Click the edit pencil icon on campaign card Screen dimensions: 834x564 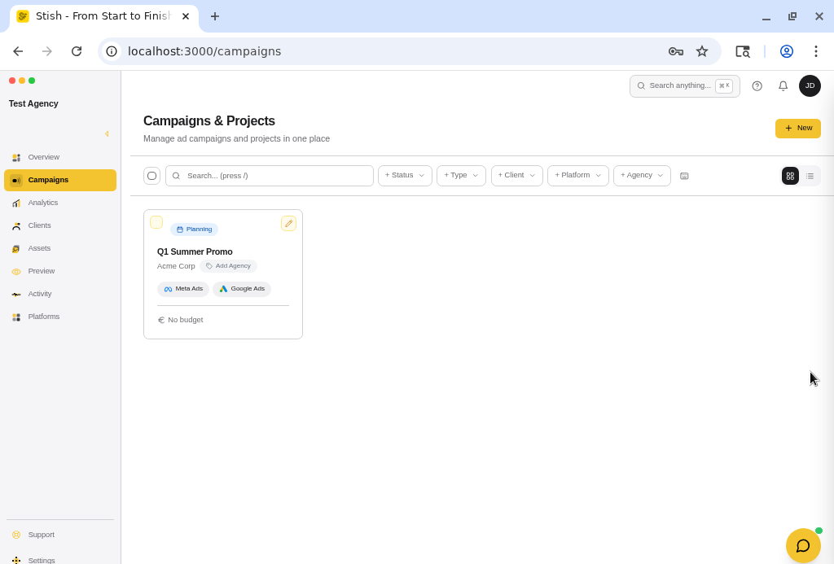coord(288,223)
